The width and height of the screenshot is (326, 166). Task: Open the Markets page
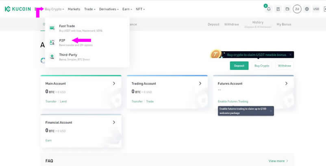(74, 9)
